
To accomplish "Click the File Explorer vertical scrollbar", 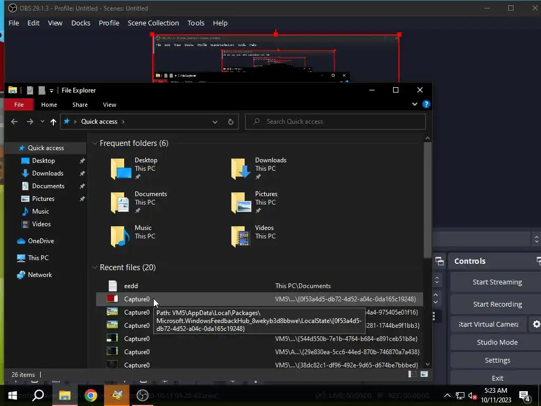I will coord(427,199).
